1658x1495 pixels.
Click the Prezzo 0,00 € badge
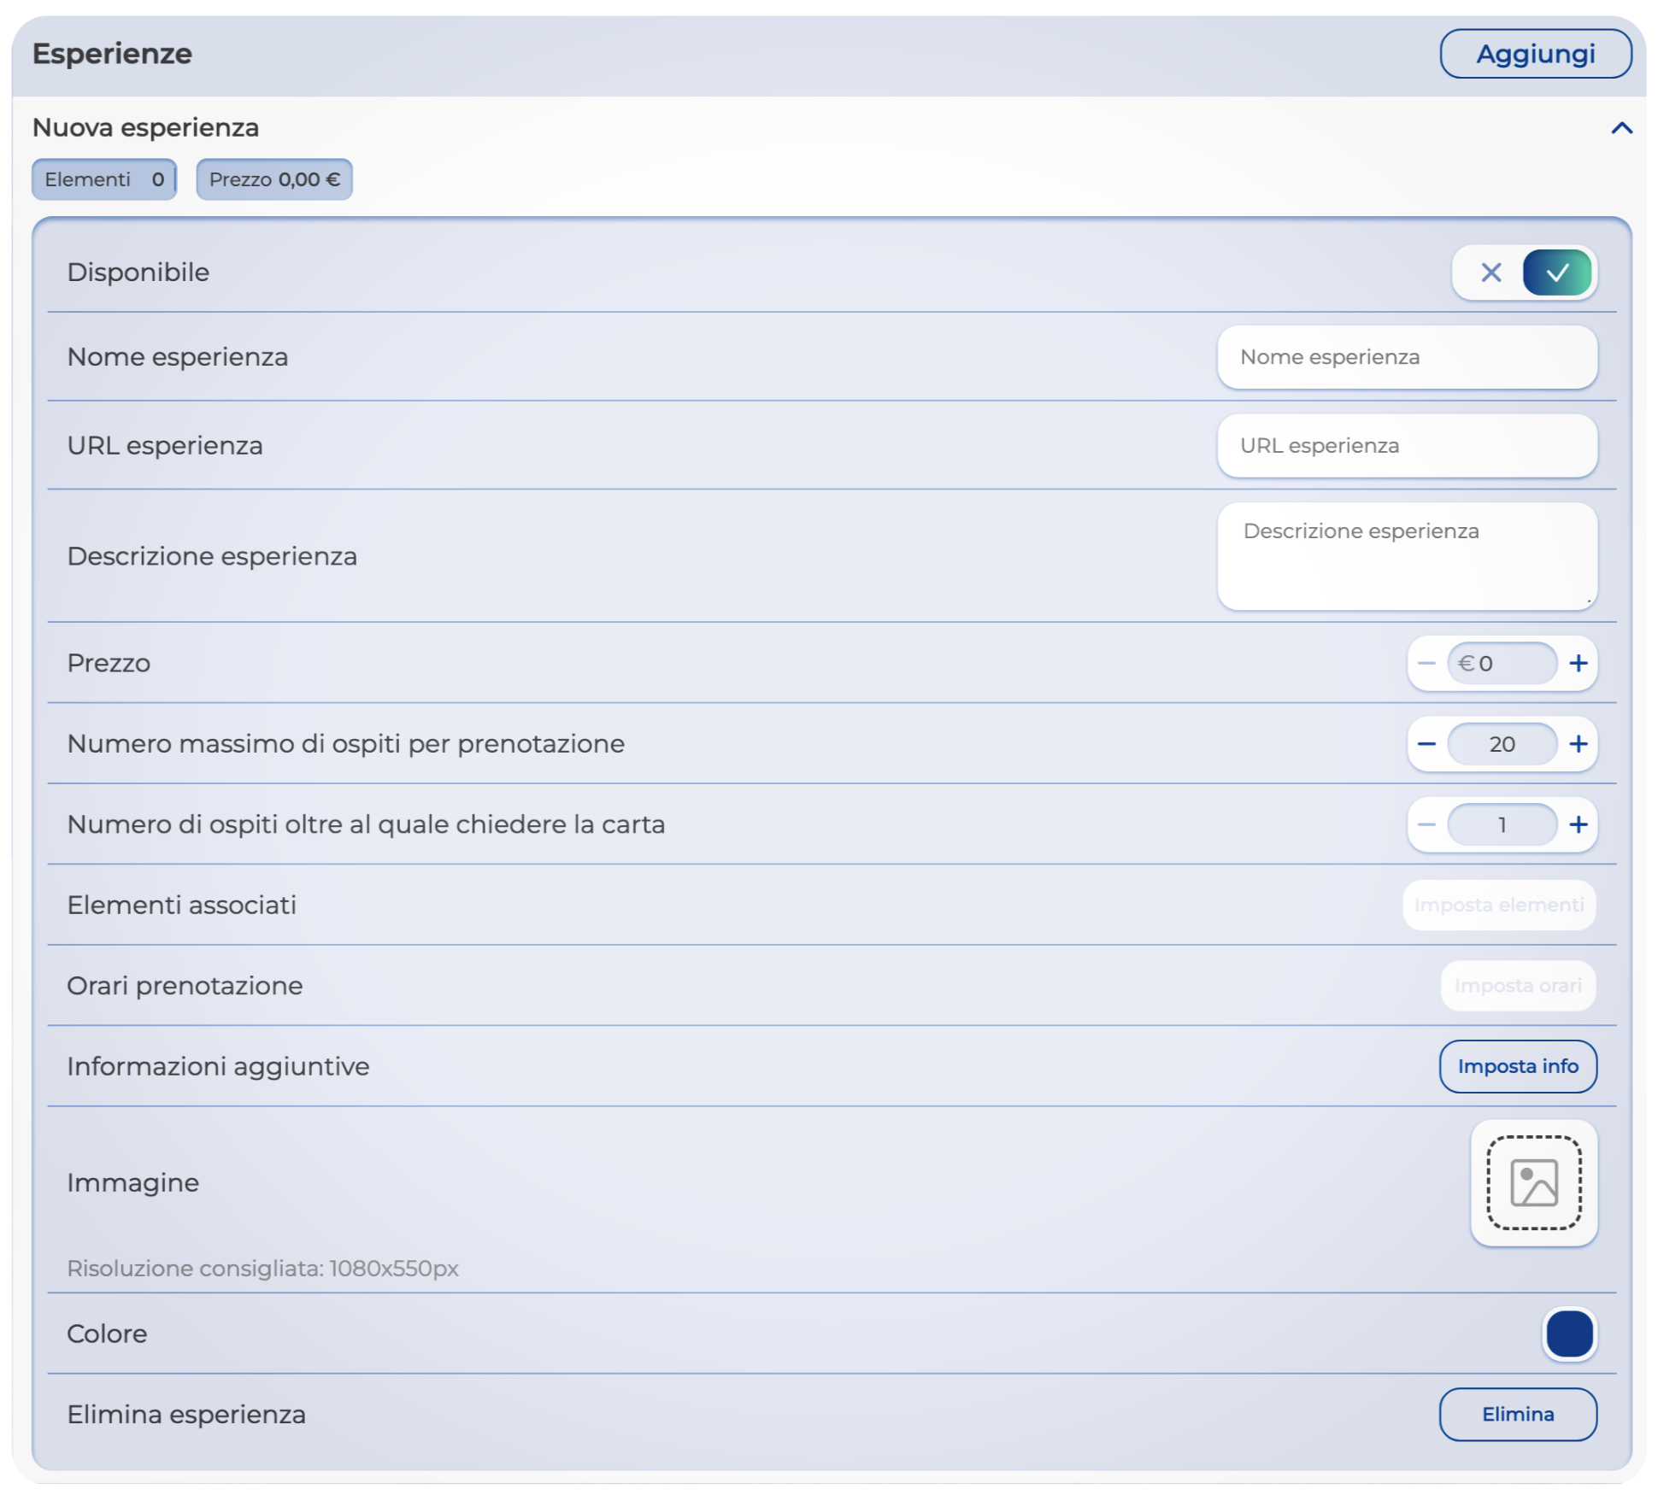[x=274, y=179]
